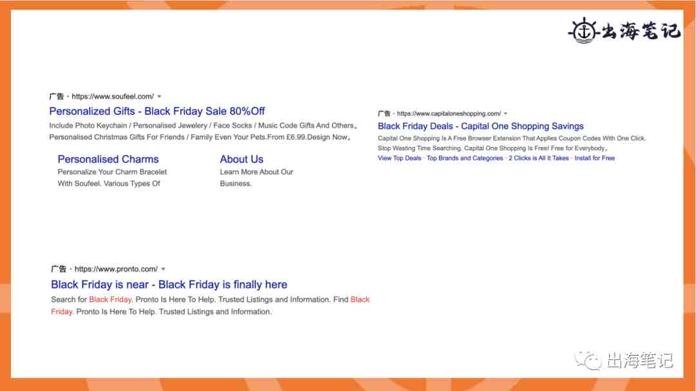Image resolution: width=696 pixels, height=391 pixels.
Task: Open the About Us sitelink
Action: [242, 159]
